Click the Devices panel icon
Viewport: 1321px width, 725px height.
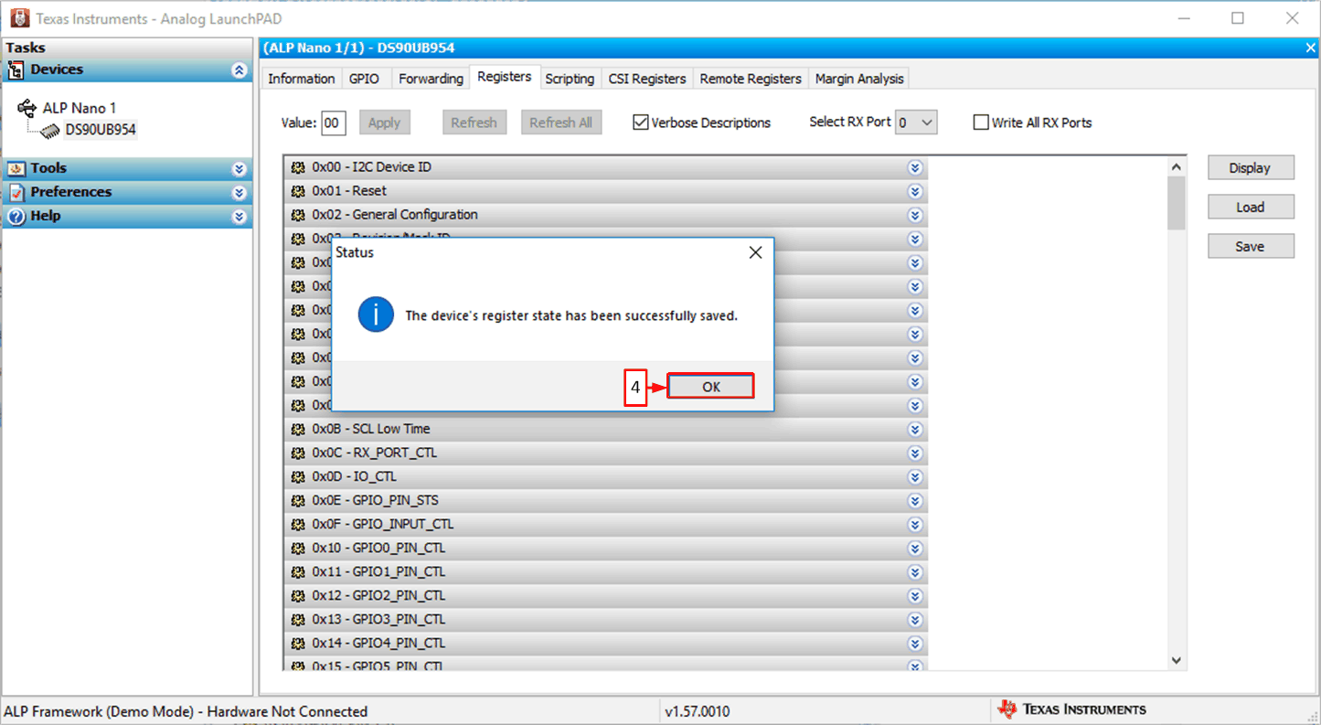pos(16,70)
